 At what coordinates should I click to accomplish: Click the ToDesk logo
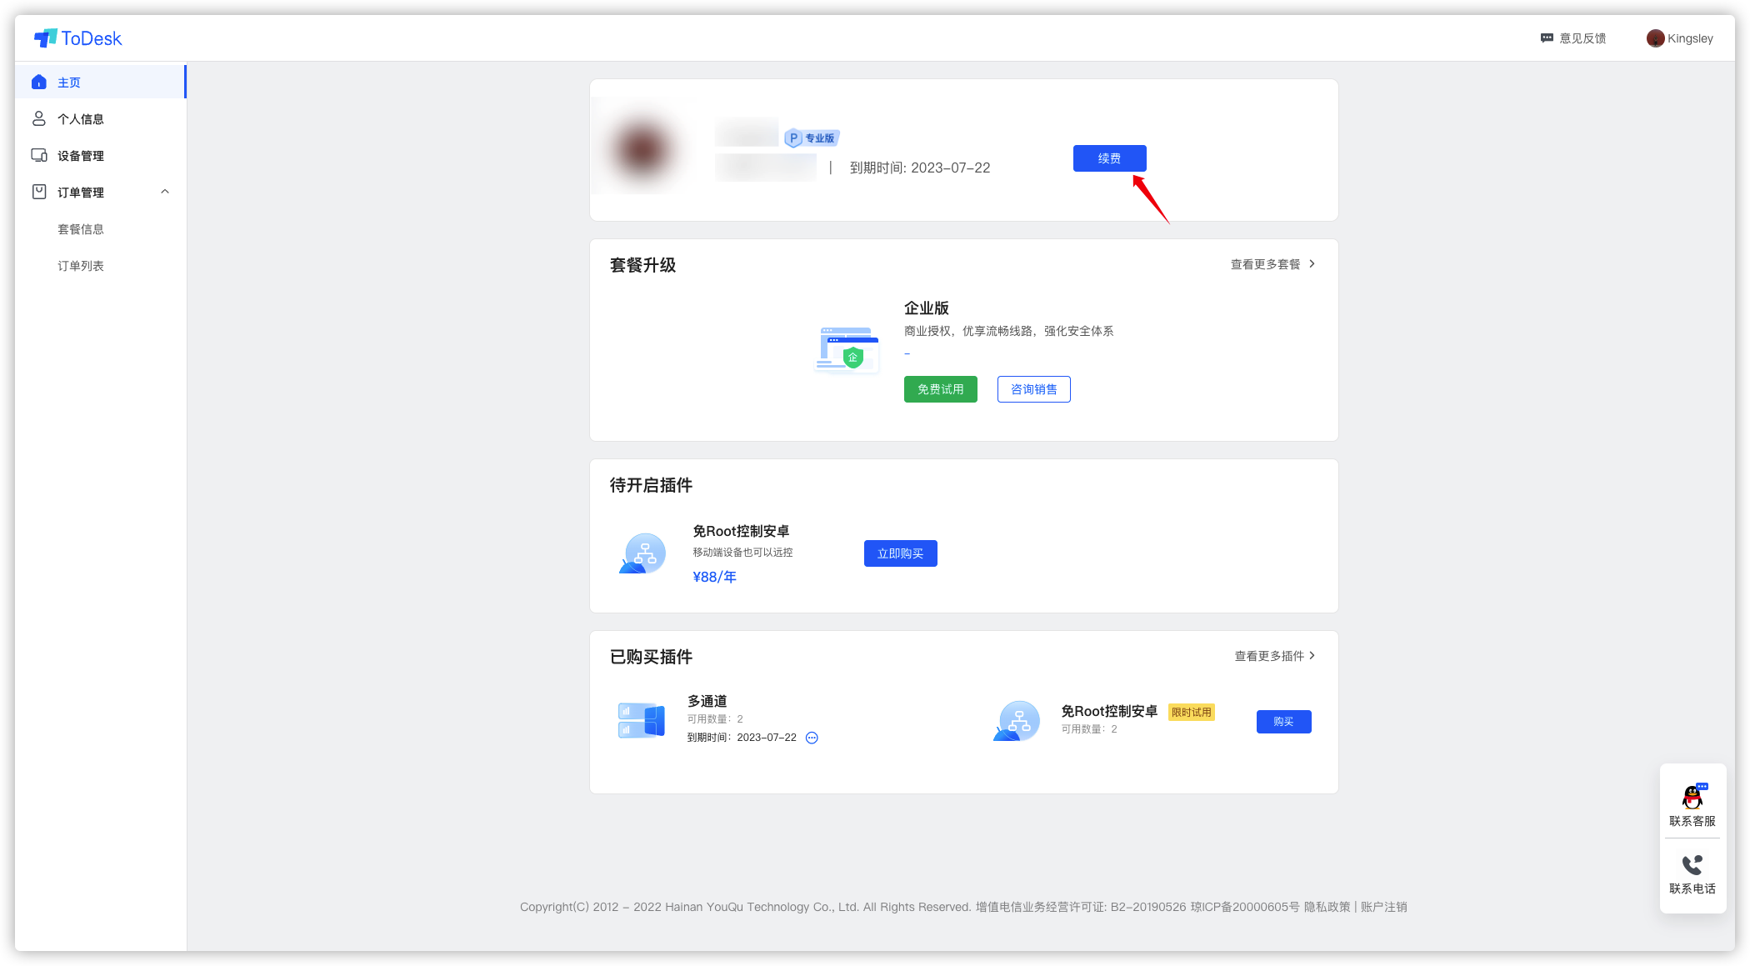77,38
